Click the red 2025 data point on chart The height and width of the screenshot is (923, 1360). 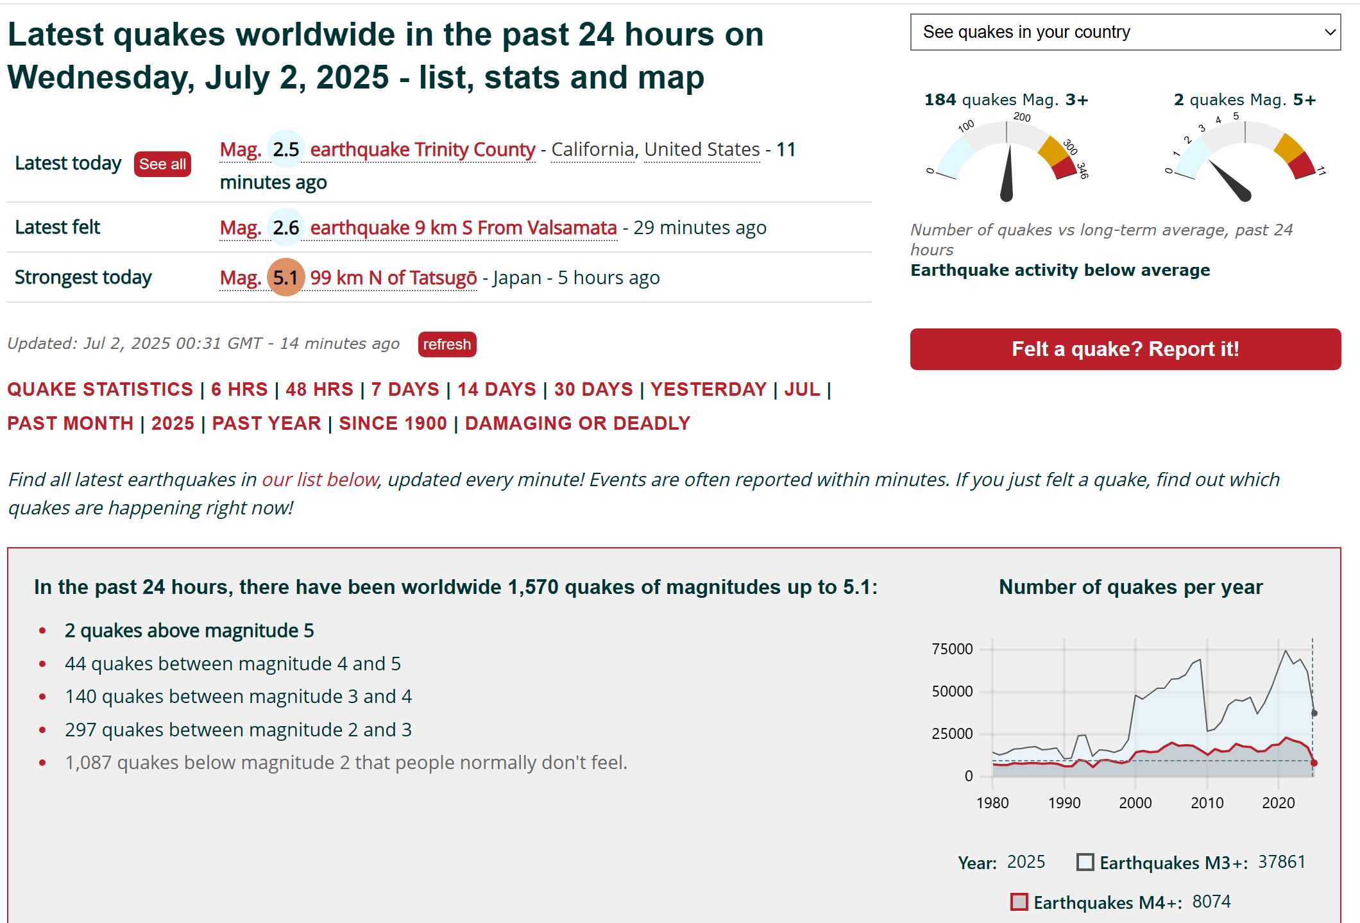1314,763
